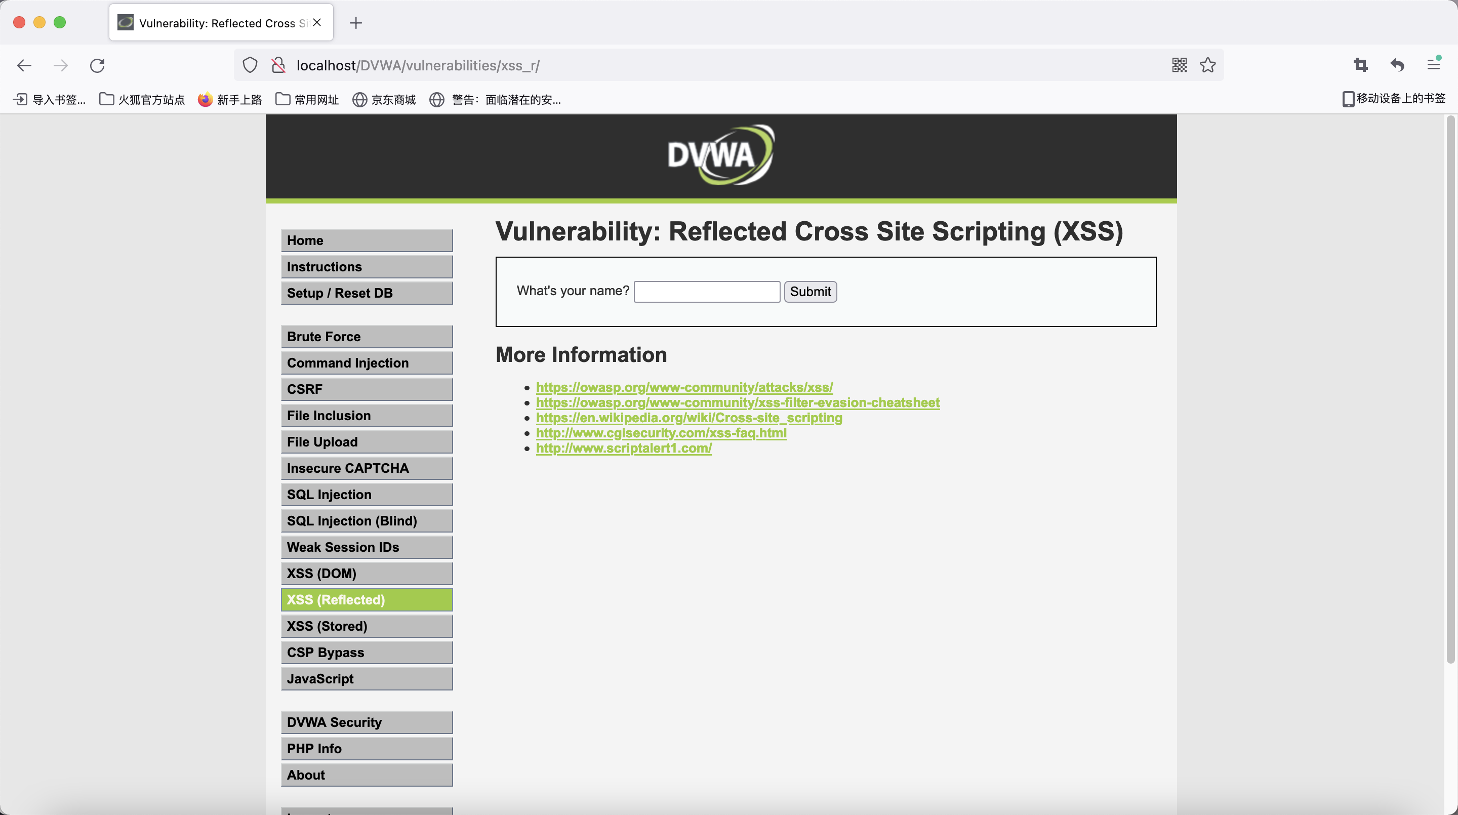Screen dimensions: 1458x815
Task: Click the screenshot crop toolbar icon
Action: click(1361, 64)
